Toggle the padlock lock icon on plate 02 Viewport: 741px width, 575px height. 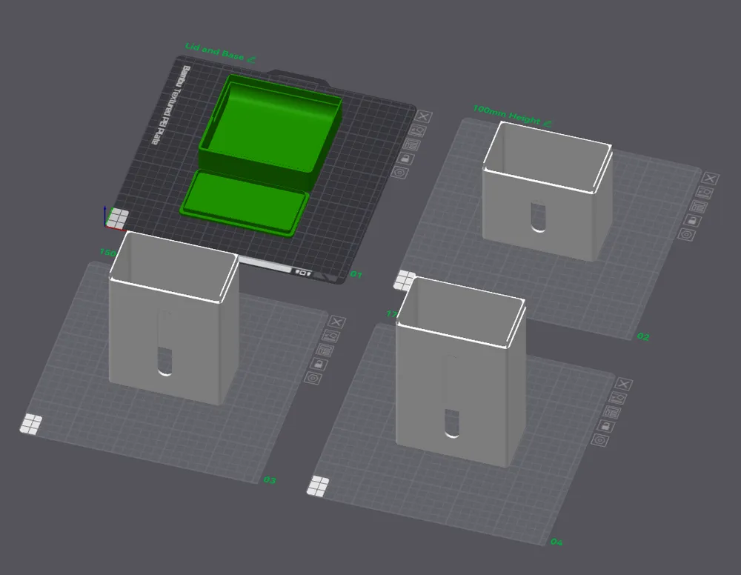pyautogui.click(x=694, y=220)
